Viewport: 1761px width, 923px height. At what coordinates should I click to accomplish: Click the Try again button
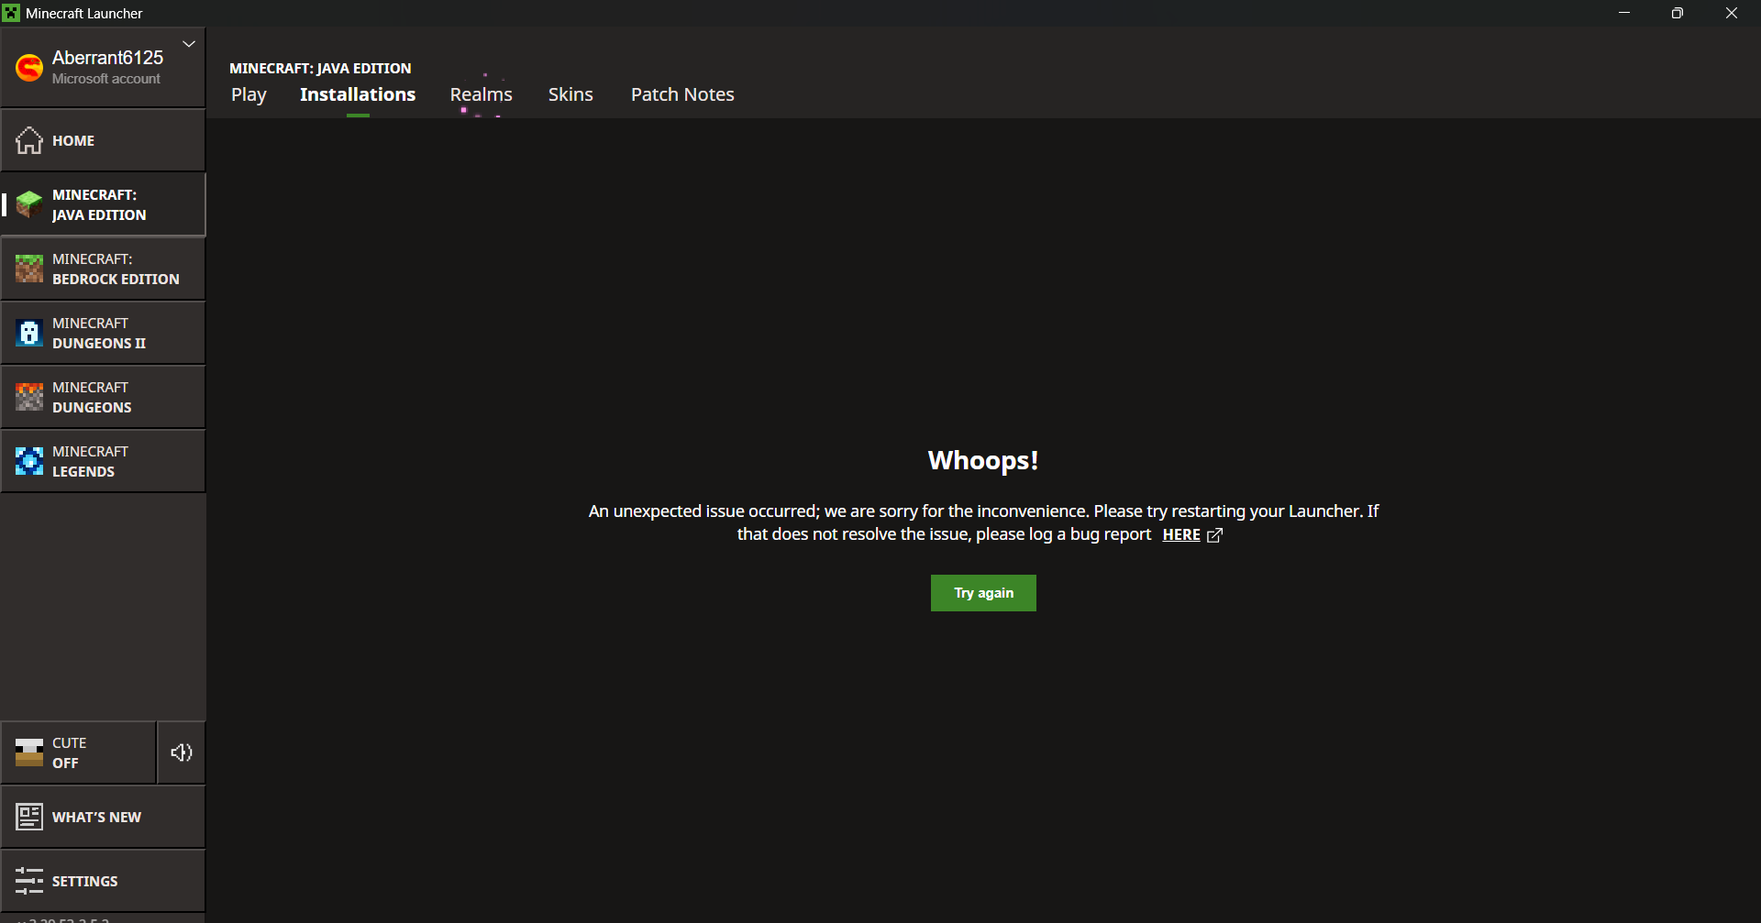pos(983,593)
